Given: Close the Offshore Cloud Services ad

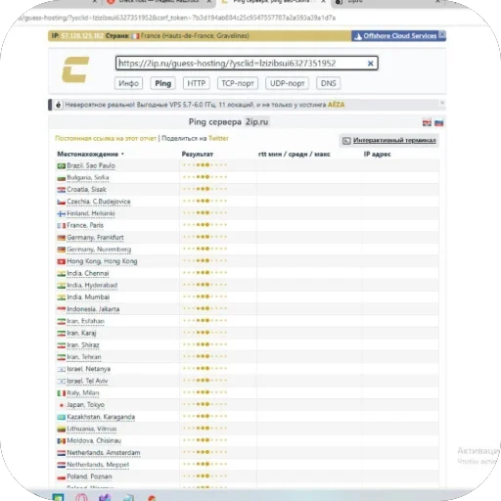Looking at the screenshot, I should pos(442,34).
